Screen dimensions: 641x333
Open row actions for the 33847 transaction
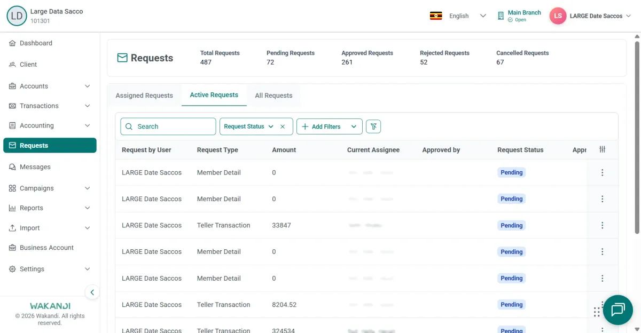click(x=603, y=225)
